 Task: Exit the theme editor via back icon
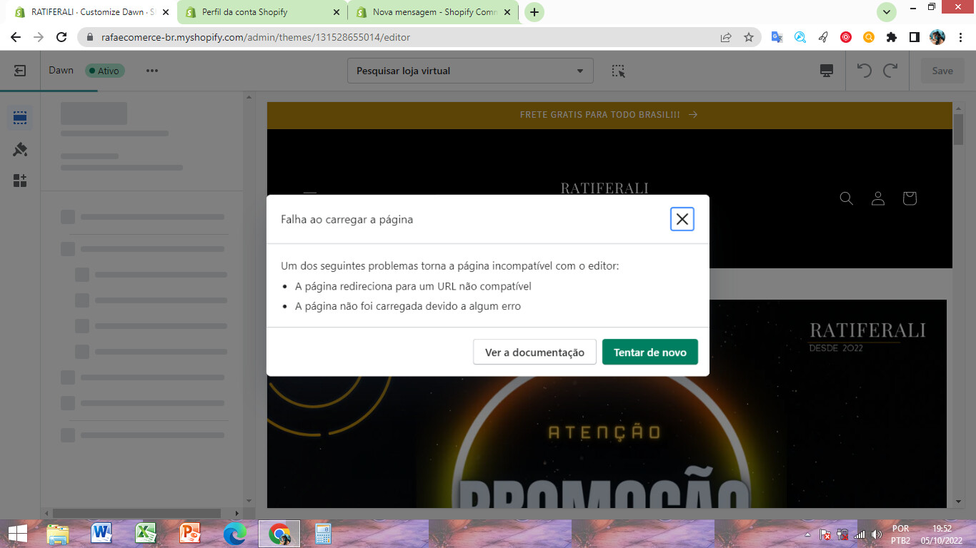20,71
